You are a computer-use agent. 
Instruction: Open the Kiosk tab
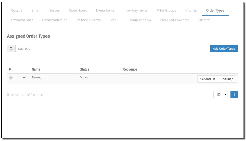click(114, 20)
